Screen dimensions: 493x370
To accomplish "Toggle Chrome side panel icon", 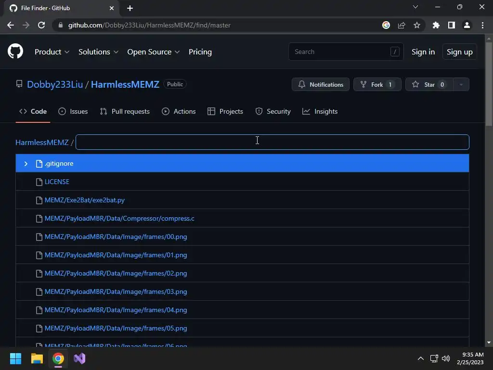I will 452,25.
